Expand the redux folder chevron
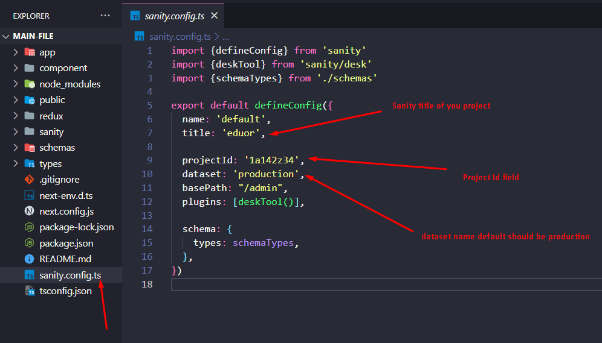This screenshot has width=602, height=343. [x=16, y=116]
